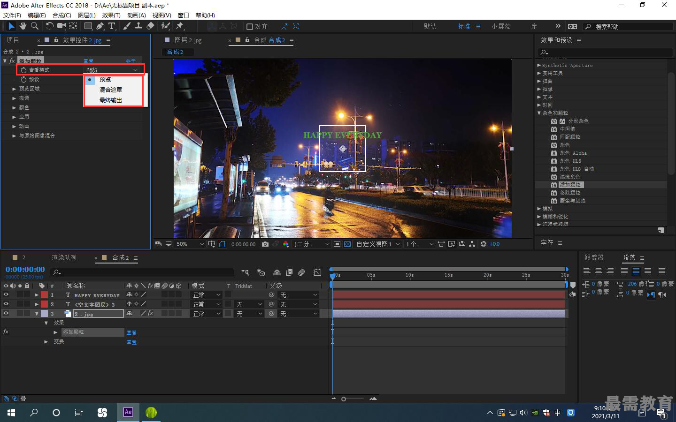The height and width of the screenshot is (422, 676).
Task: Click the 合成2 breadcrumb button
Action: tap(178, 52)
